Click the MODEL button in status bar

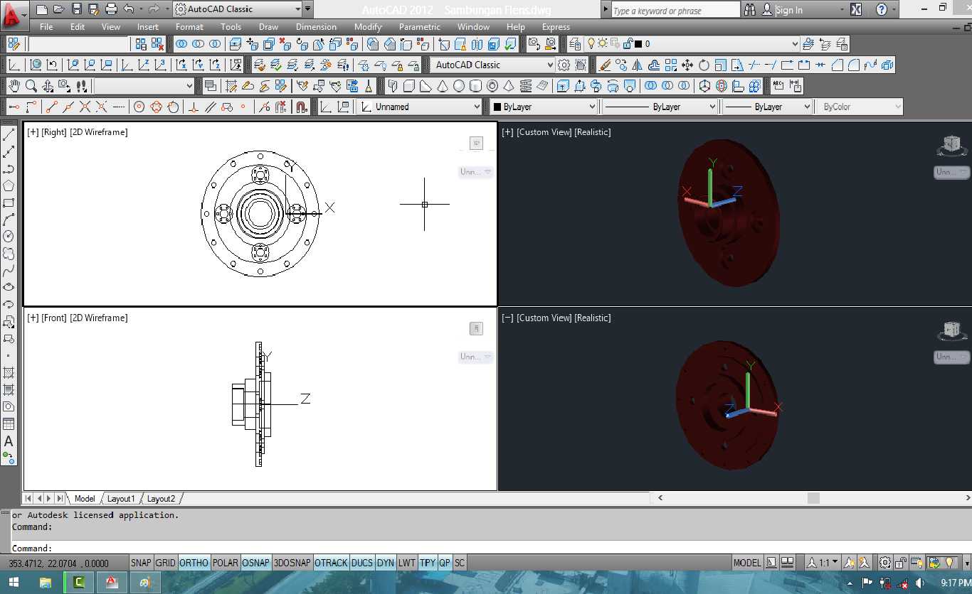tap(747, 563)
